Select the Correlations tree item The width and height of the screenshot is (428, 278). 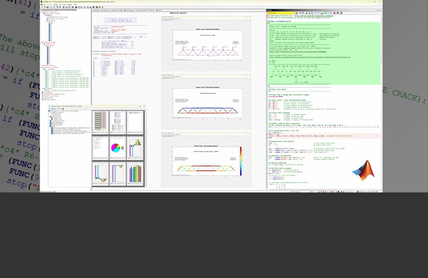coord(48,92)
